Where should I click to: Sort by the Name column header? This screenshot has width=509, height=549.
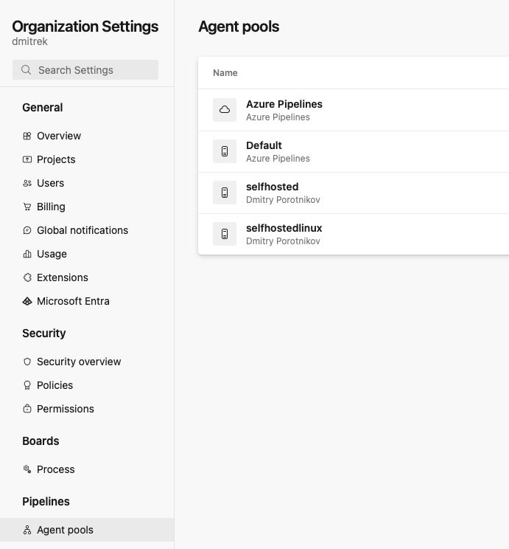coord(225,73)
